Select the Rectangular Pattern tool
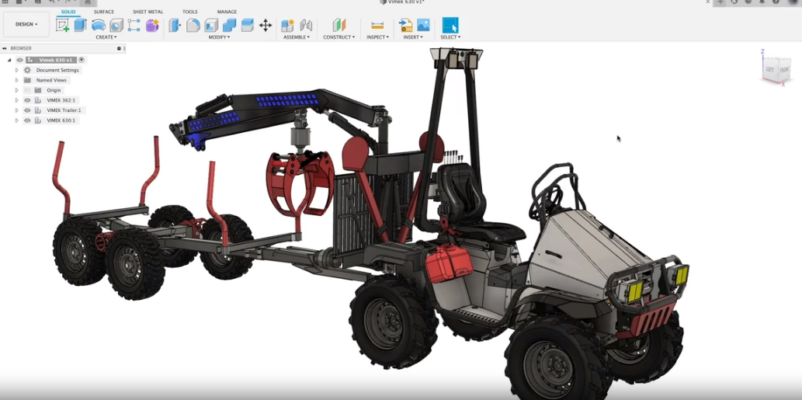802x400 pixels. click(134, 25)
